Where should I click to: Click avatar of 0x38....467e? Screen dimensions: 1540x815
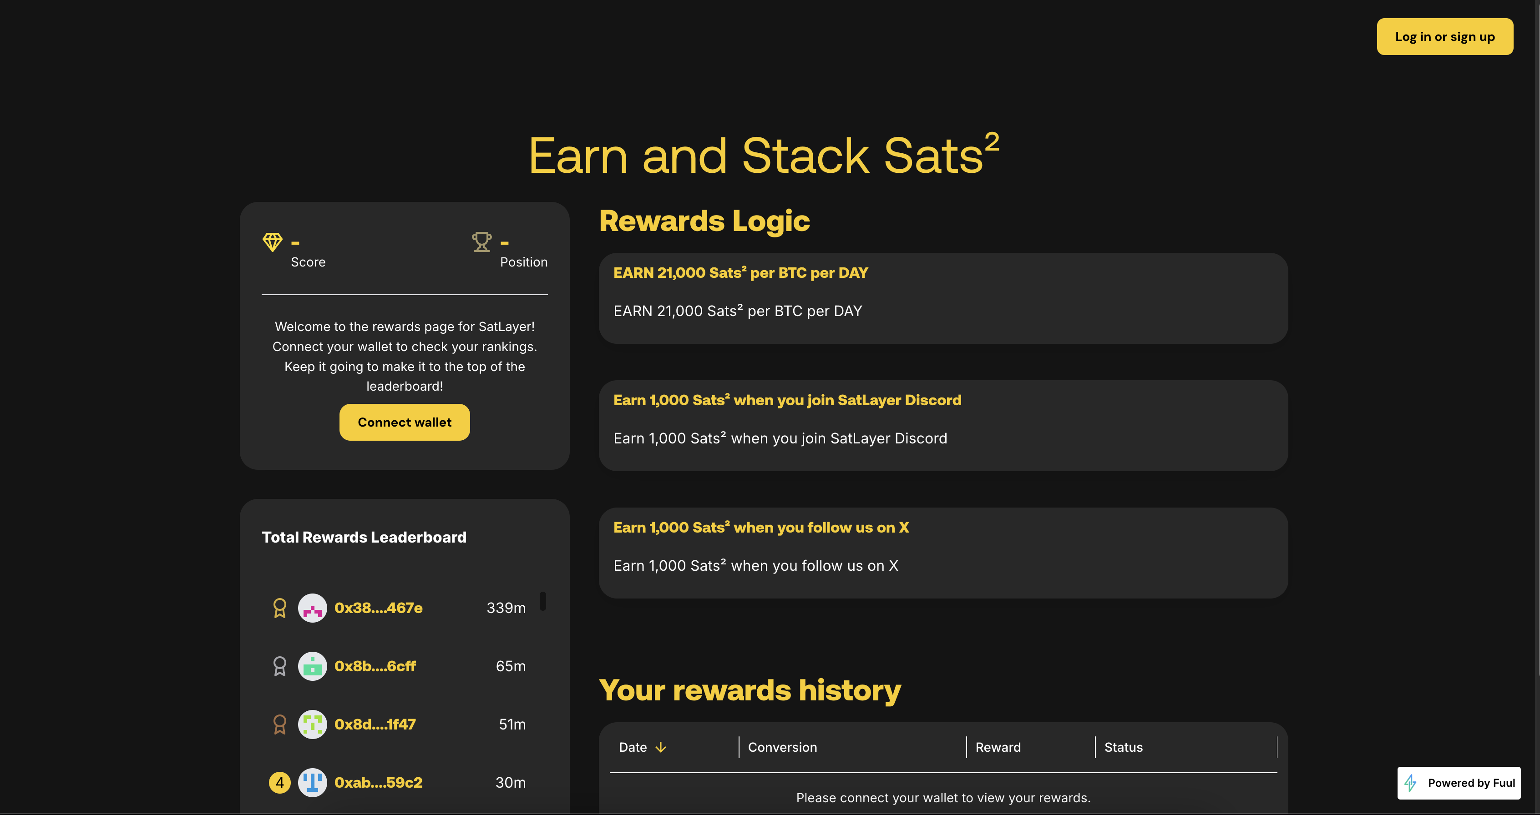click(x=312, y=608)
